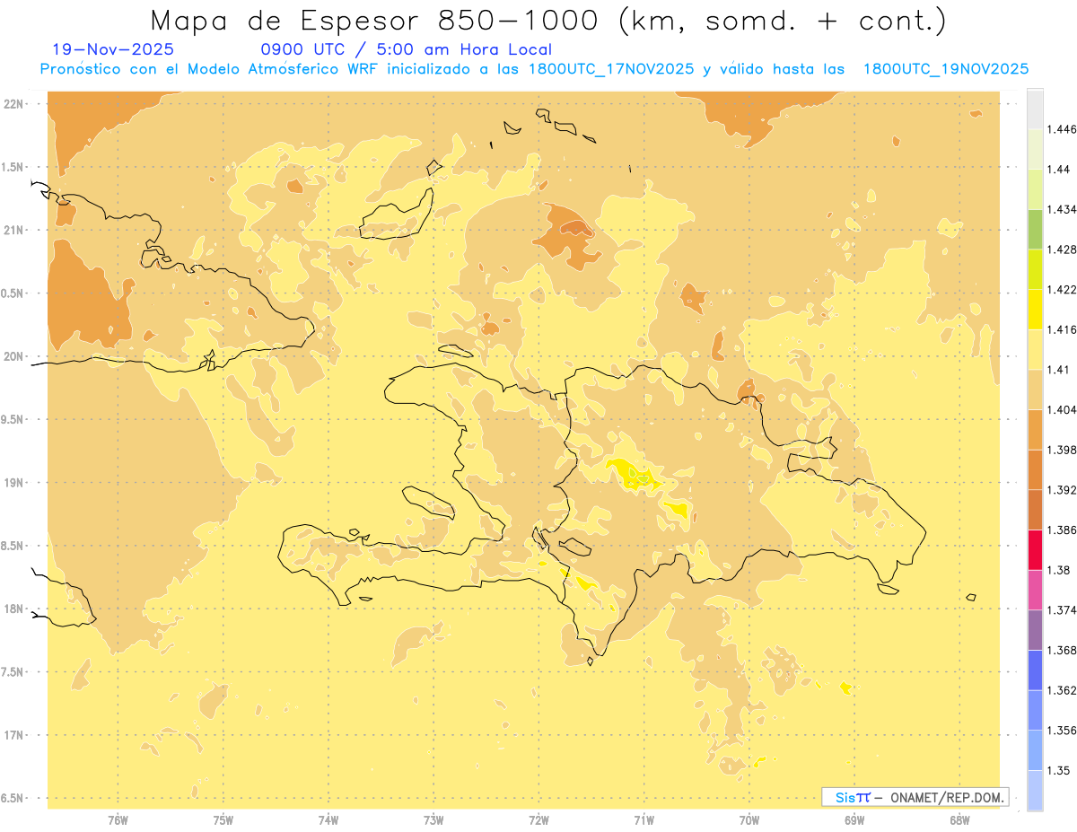Click the longitude label '75W'
The height and width of the screenshot is (832, 1077).
click(223, 819)
